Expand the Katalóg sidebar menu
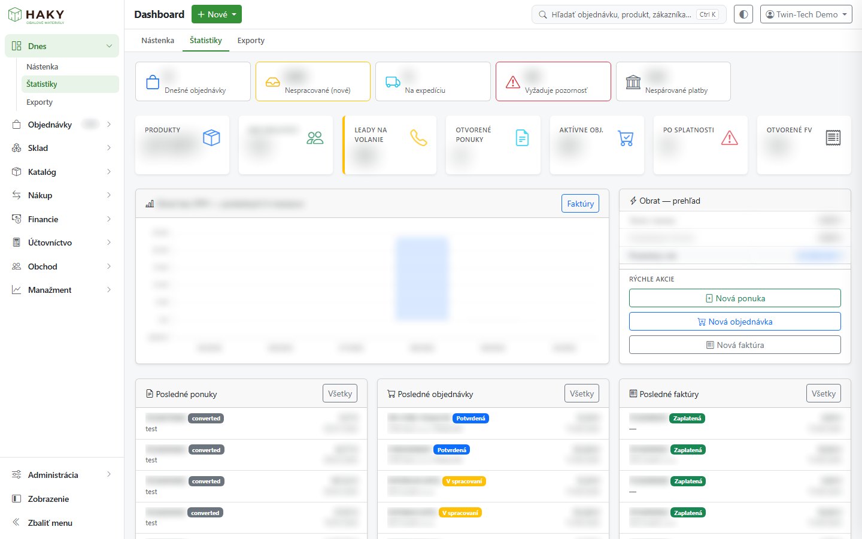Viewport: 862px width, 539px height. (62, 172)
